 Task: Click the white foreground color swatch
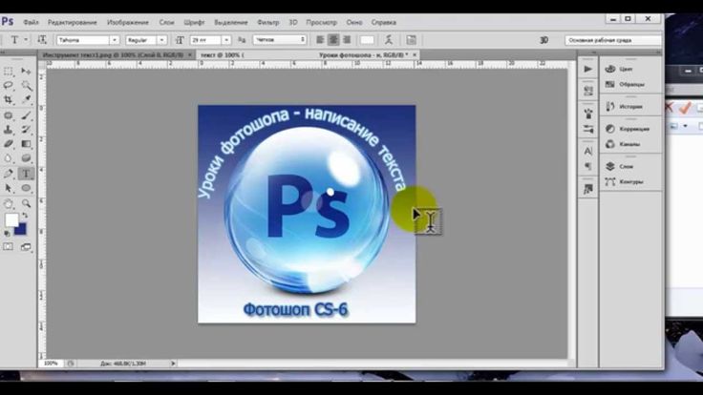click(11, 219)
